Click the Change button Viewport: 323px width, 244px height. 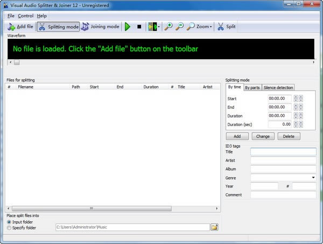(x=263, y=136)
